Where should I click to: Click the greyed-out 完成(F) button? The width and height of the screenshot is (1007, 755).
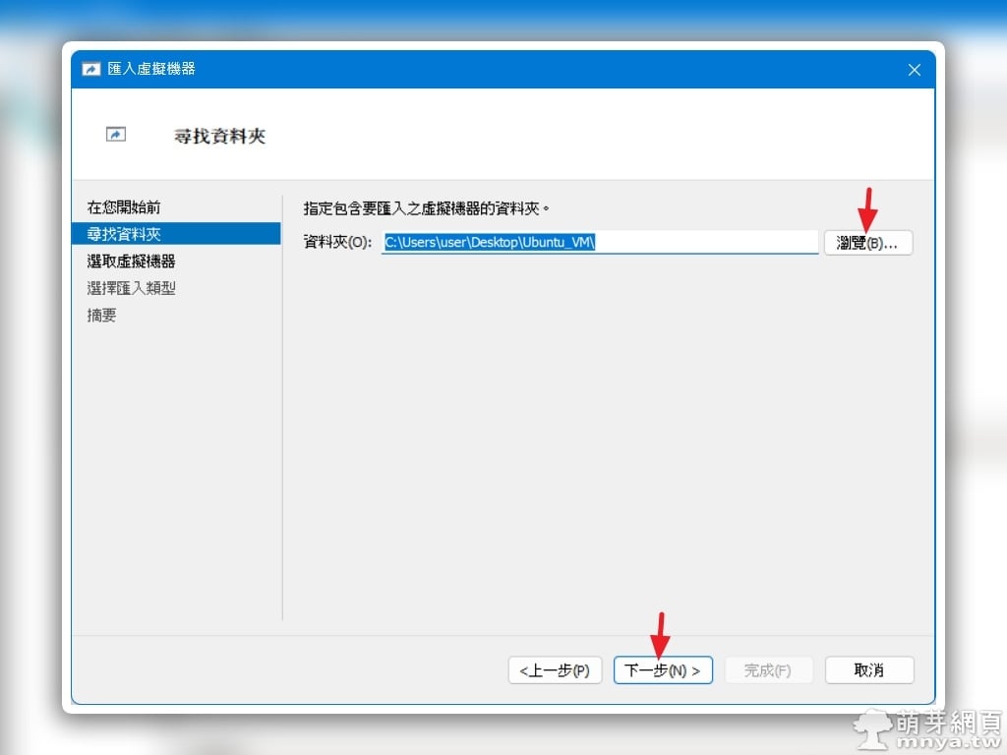click(x=768, y=670)
